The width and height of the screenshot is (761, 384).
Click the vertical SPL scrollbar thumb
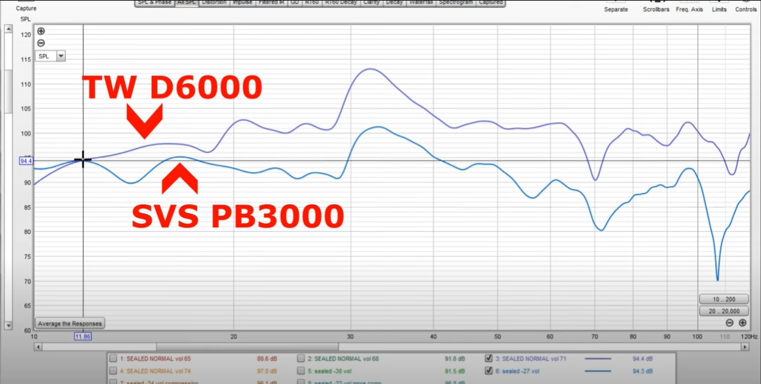point(8,91)
